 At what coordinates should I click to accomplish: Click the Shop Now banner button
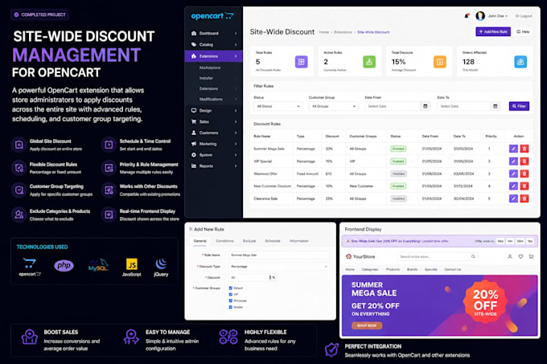(367, 325)
